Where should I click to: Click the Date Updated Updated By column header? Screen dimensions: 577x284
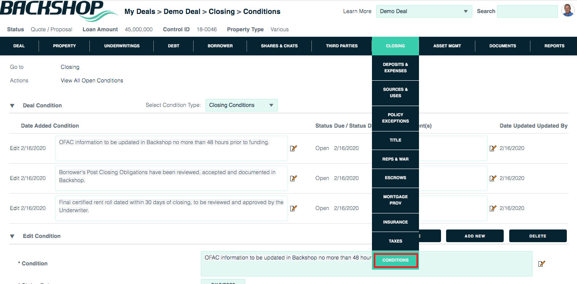[534, 126]
